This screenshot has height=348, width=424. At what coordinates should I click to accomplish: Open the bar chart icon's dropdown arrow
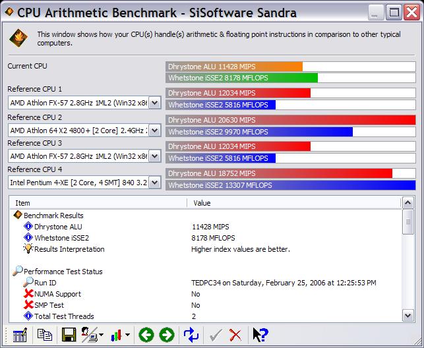pyautogui.click(x=127, y=335)
